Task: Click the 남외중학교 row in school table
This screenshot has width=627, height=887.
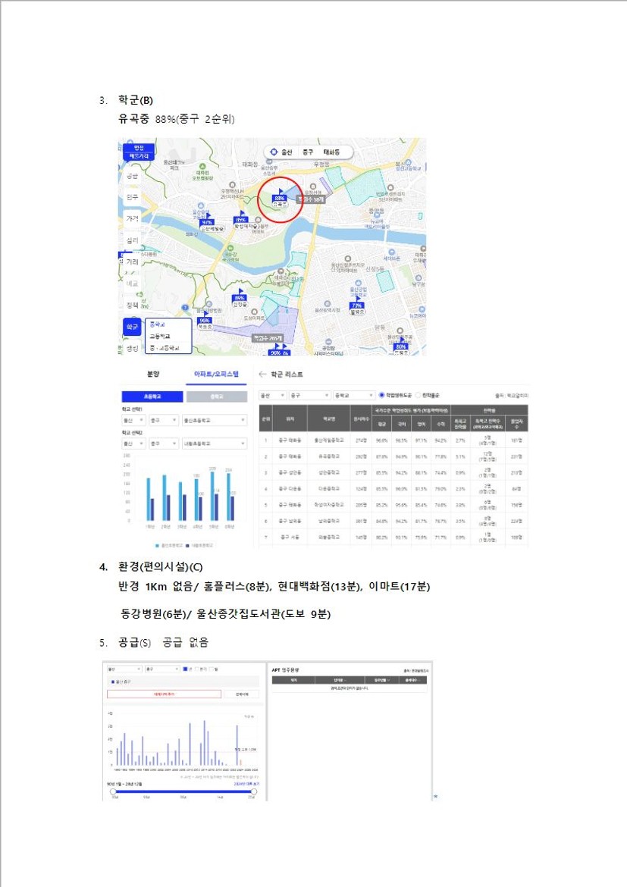Action: click(x=393, y=521)
